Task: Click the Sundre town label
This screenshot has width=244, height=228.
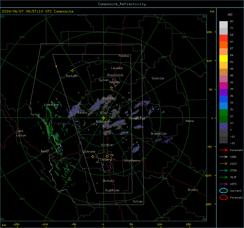Action: click(x=82, y=113)
